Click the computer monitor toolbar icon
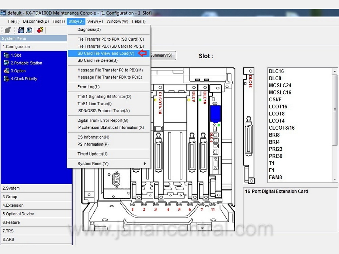Screen dimensions: 339x254 pos(29,30)
